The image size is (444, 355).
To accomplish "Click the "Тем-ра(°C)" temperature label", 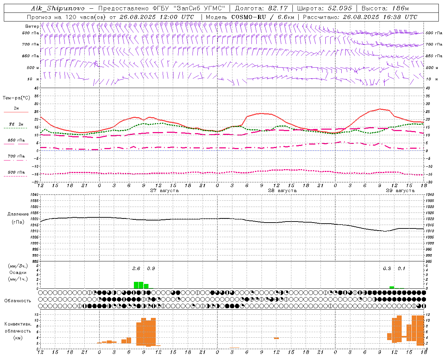I will point(16,98).
